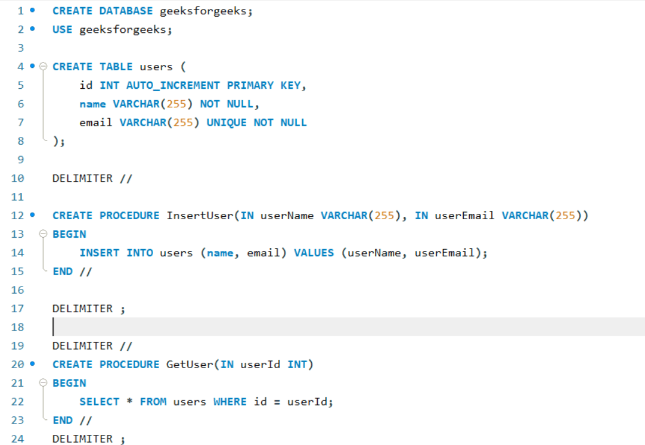Click 'END //' on line 15

click(x=72, y=272)
